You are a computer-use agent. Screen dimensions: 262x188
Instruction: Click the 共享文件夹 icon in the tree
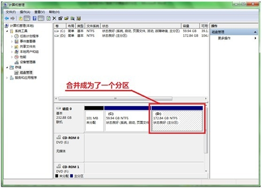pyautogui.click(x=16, y=47)
